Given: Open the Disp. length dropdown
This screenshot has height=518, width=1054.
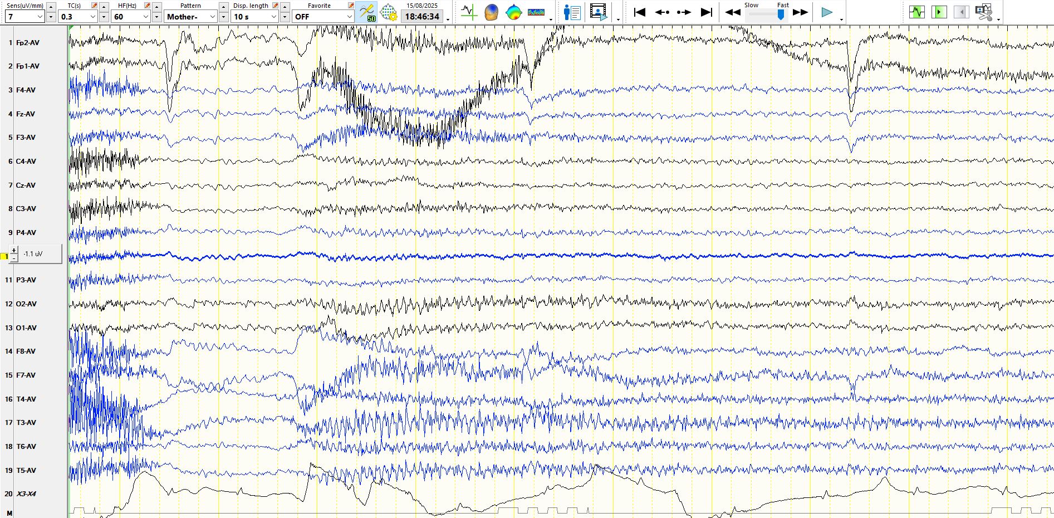Looking at the screenshot, I should click(254, 17).
